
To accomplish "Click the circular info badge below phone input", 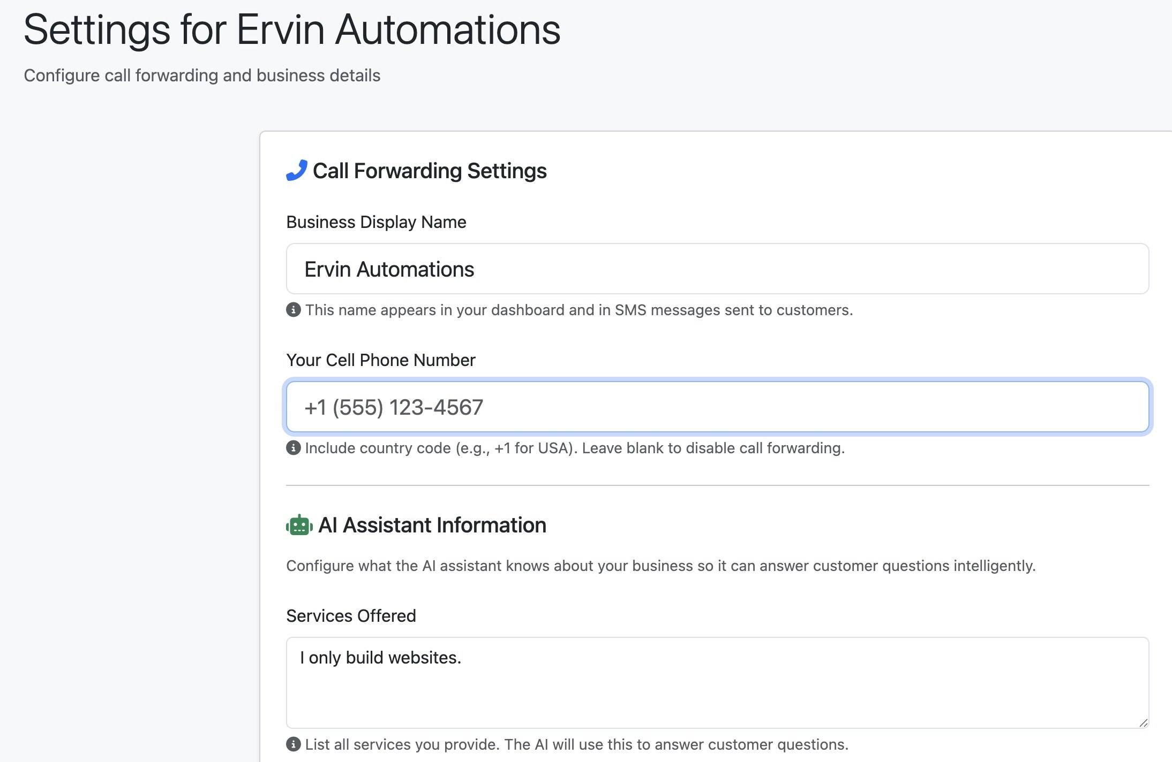I will [292, 448].
